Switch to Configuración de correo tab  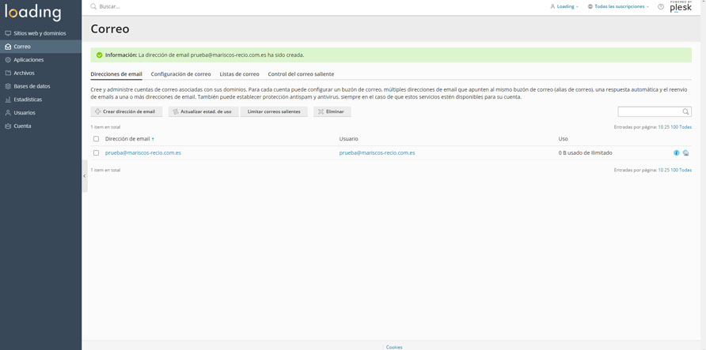[x=180, y=74]
